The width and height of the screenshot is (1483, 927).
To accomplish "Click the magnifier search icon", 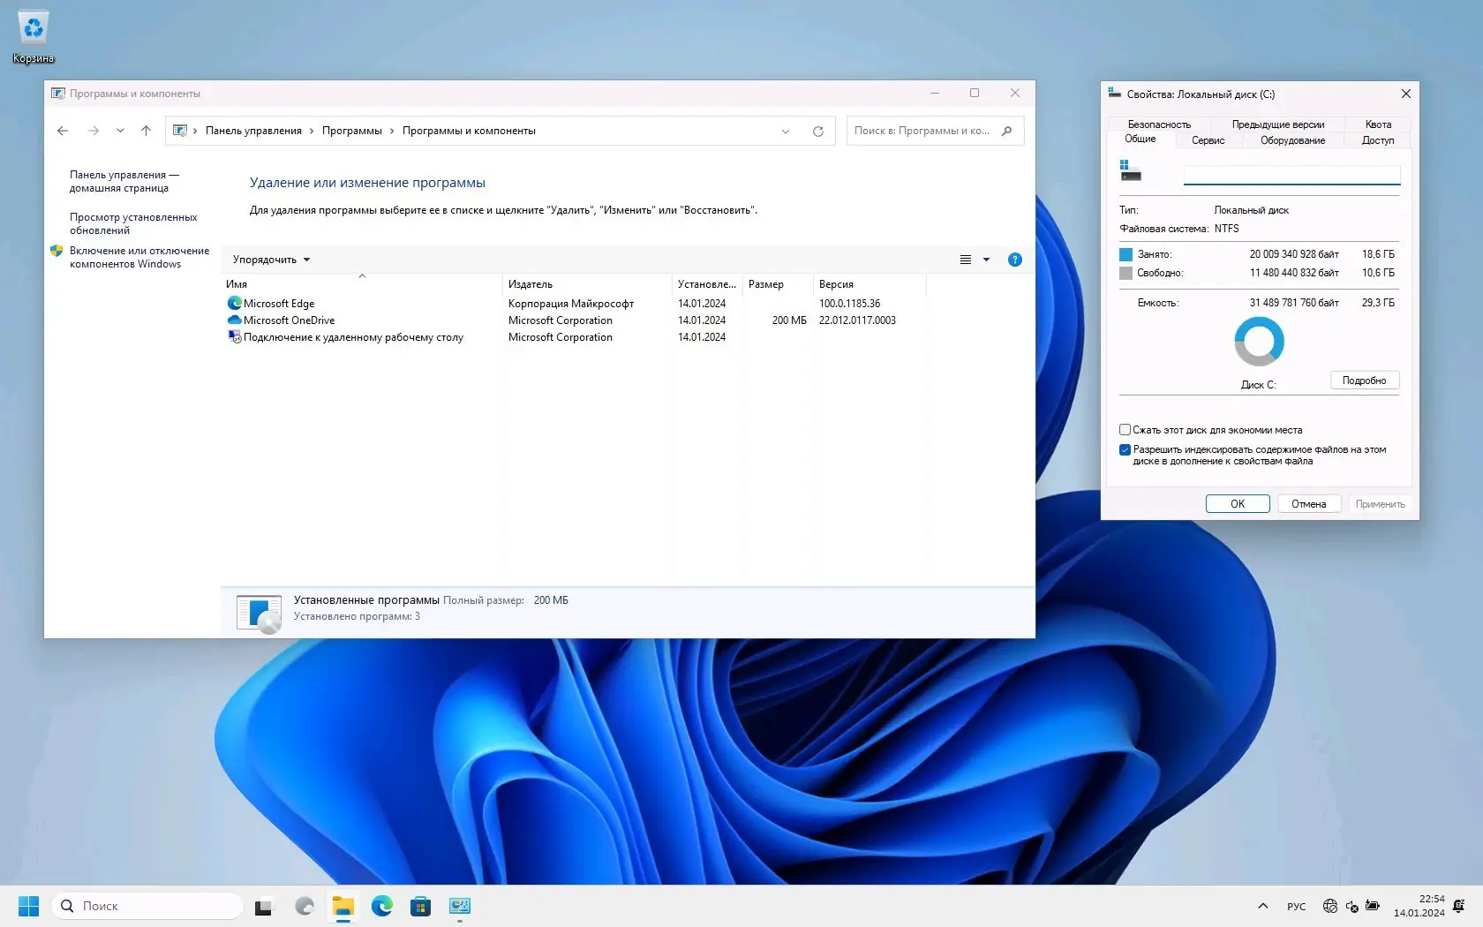I will click(x=1007, y=131).
